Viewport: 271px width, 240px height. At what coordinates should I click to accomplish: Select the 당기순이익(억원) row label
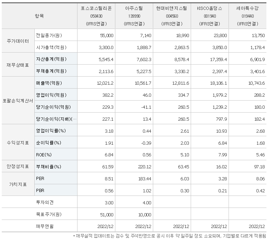53,107
